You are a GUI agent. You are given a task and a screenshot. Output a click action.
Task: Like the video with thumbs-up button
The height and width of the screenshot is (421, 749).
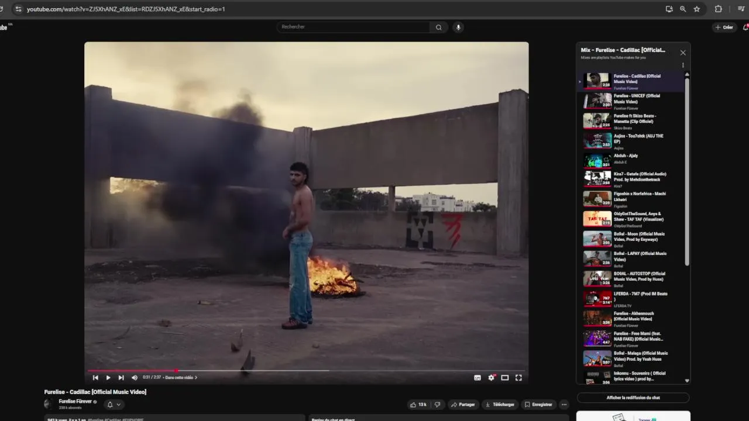[418, 405]
